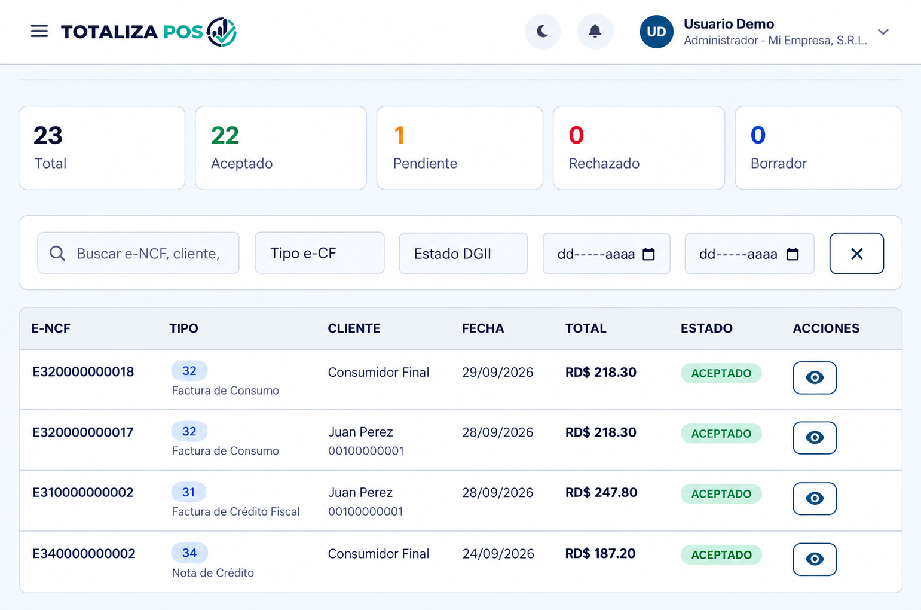Click e-NCF number E320000000018
Image resolution: width=921 pixels, height=610 pixels.
[x=83, y=372]
